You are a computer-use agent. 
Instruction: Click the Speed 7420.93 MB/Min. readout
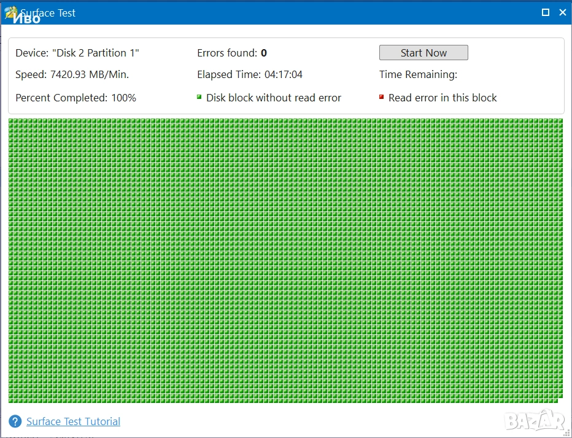point(72,74)
